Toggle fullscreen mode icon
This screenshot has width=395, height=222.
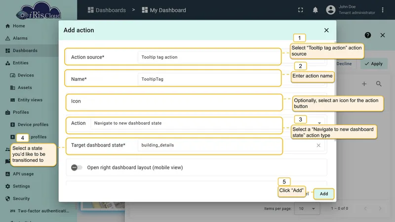(301, 10)
